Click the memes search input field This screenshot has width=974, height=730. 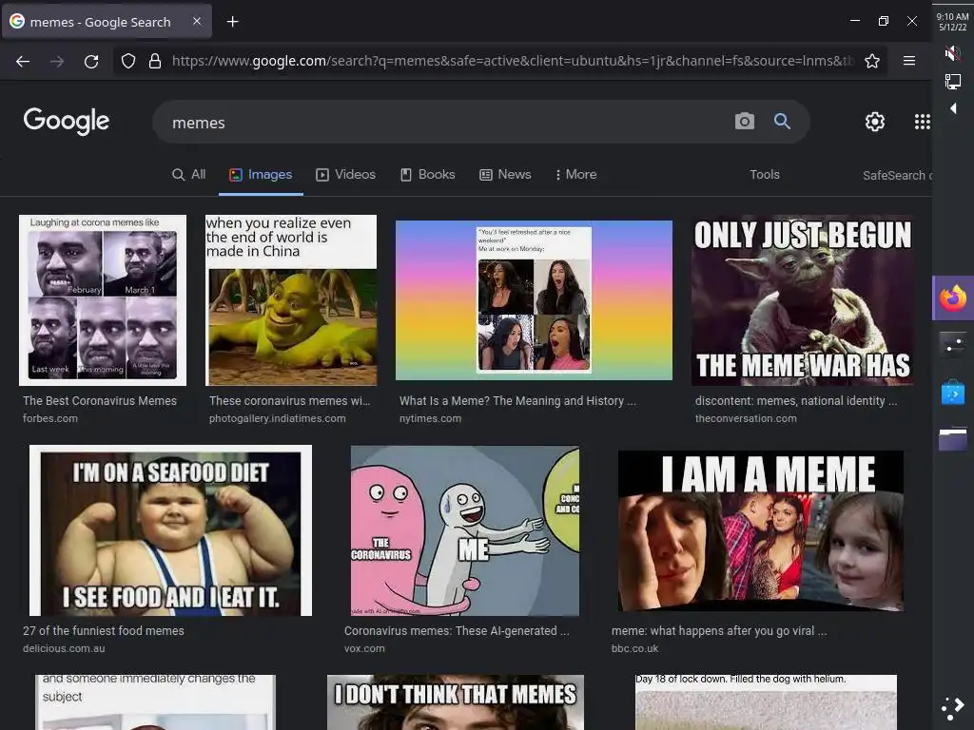(x=447, y=123)
